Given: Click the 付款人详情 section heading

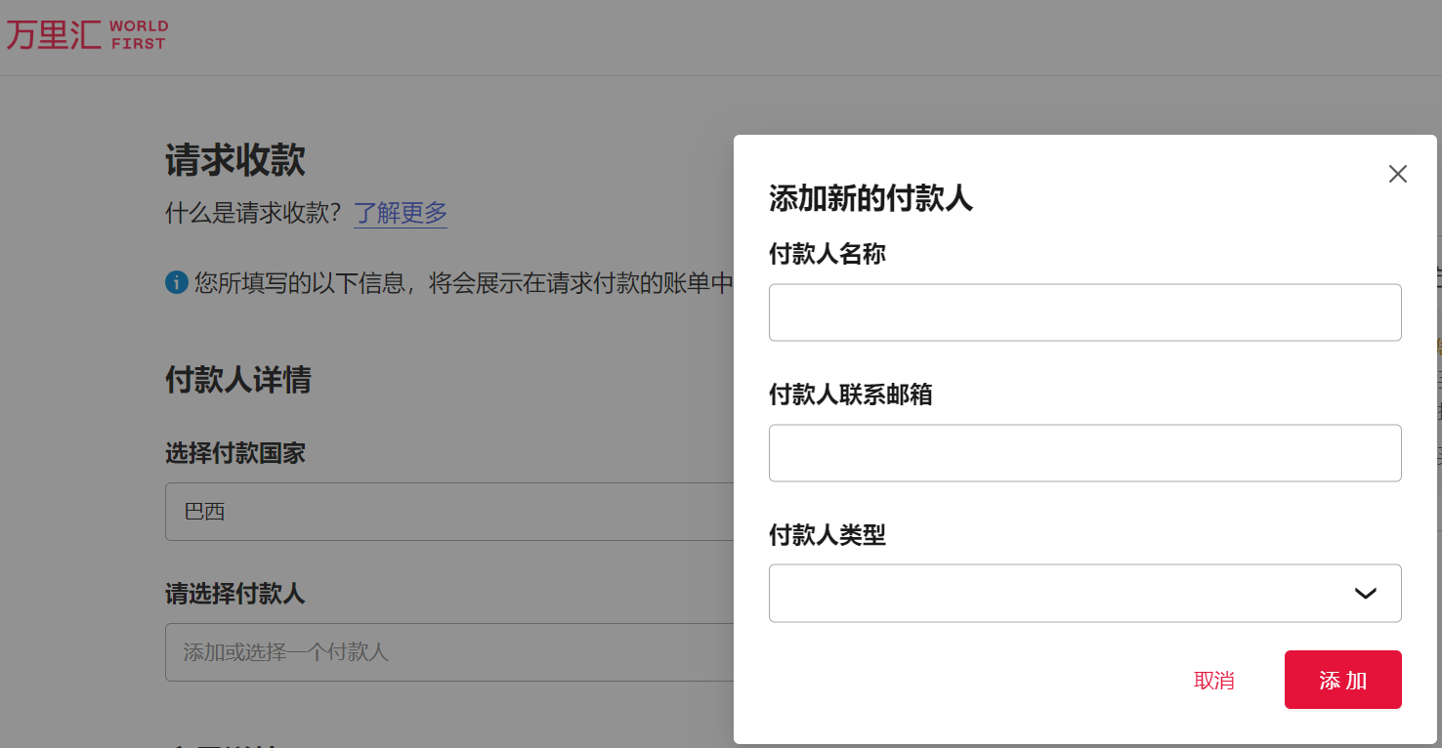Looking at the screenshot, I should (238, 380).
